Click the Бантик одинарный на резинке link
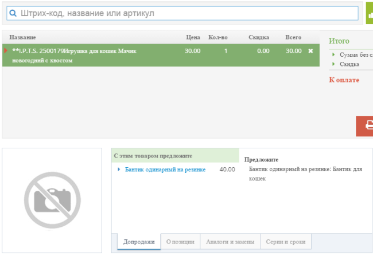The image size is (373, 256). [x=165, y=170]
